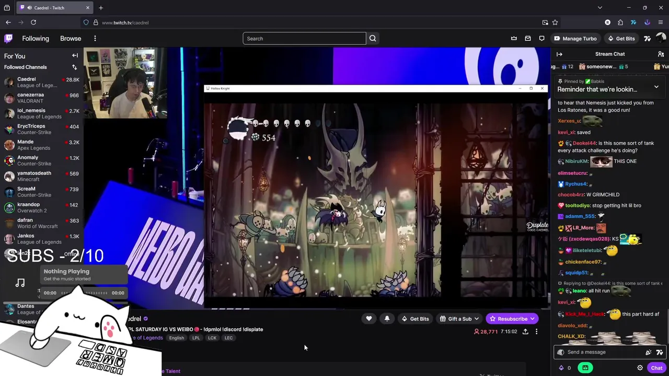Click chat user Rychus4 name

[x=576, y=184]
